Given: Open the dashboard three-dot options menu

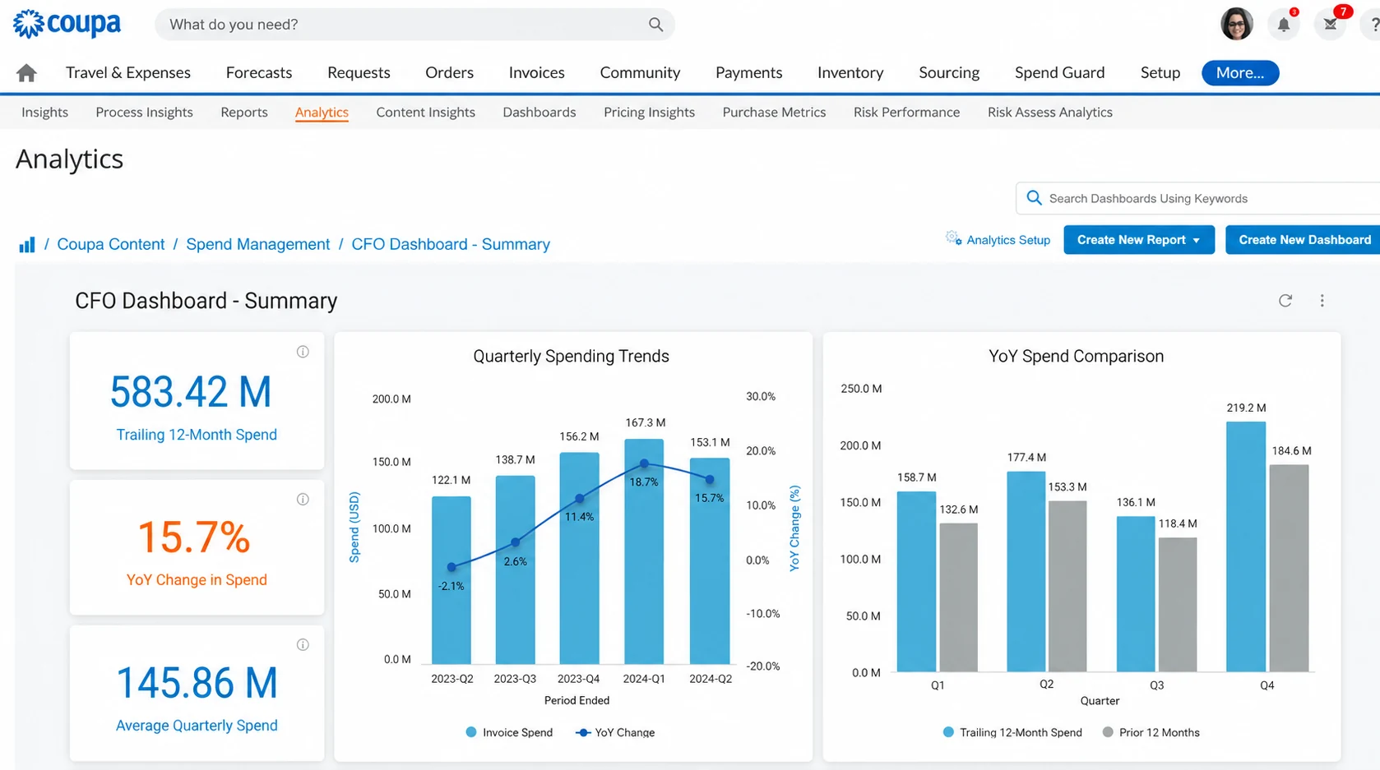Looking at the screenshot, I should pos(1322,301).
